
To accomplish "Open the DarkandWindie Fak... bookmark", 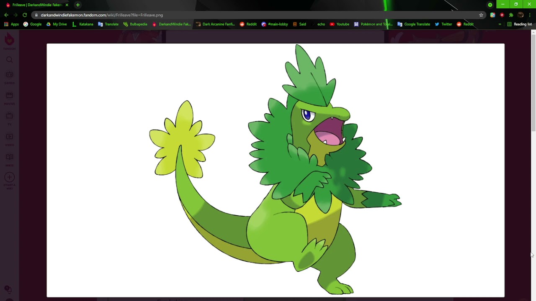I will (171, 24).
